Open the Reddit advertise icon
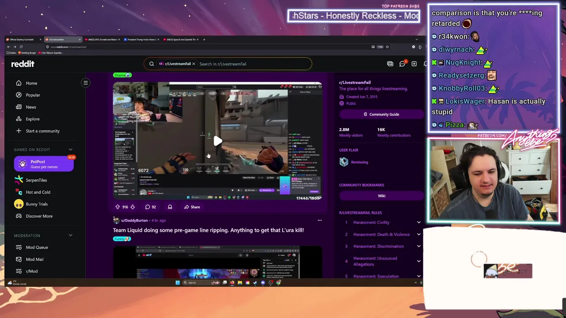566x318 pixels. point(390,64)
